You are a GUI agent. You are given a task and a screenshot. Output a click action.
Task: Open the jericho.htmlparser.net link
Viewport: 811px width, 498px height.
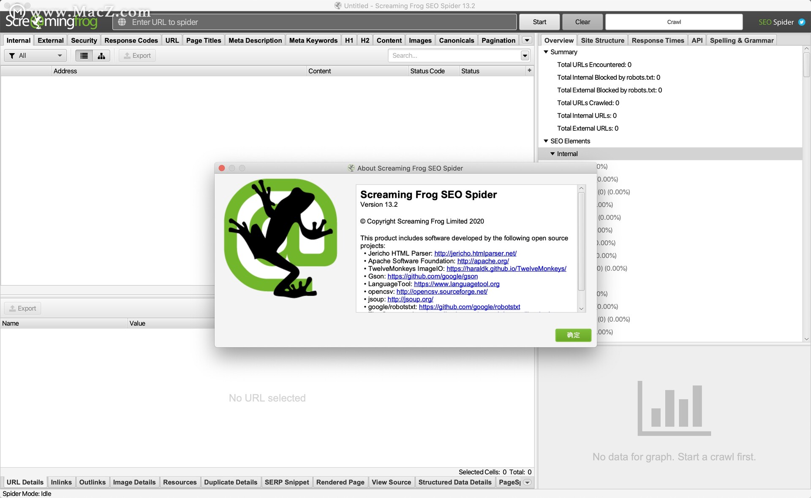[475, 253]
